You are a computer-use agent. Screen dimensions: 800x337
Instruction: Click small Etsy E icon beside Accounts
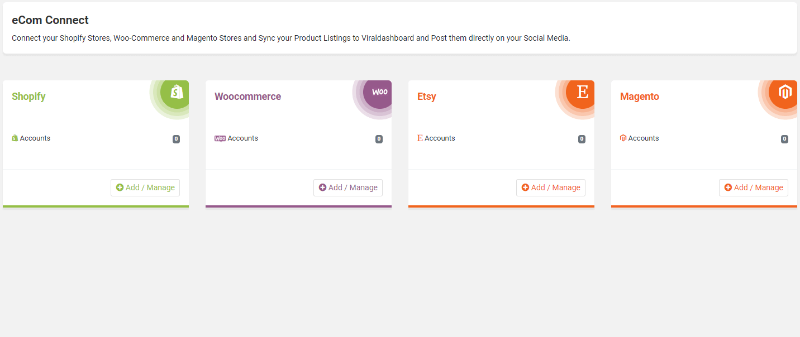[420, 138]
